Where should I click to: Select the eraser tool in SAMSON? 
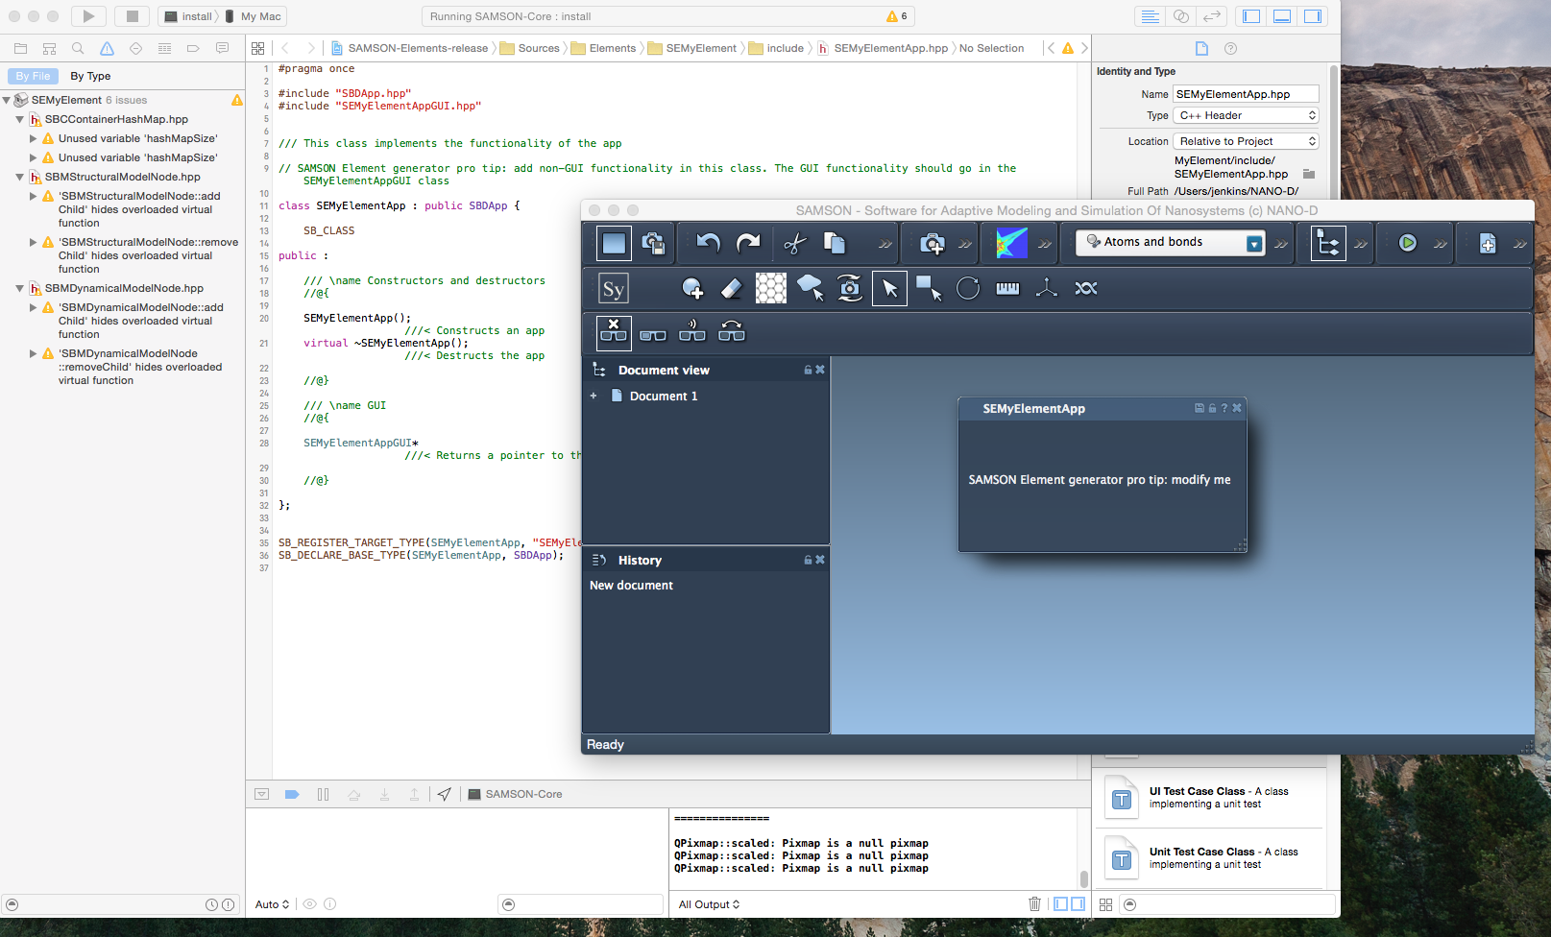[731, 287]
